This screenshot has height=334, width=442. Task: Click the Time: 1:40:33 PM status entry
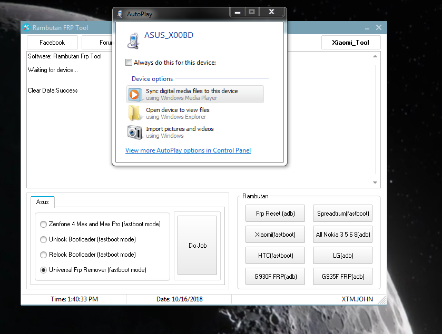pyautogui.click(x=74, y=299)
